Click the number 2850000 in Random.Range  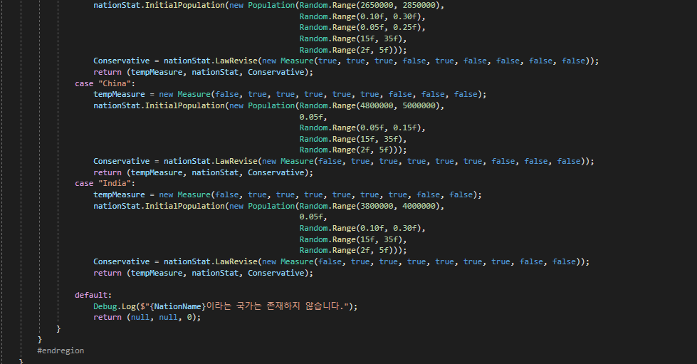pyautogui.click(x=419, y=5)
